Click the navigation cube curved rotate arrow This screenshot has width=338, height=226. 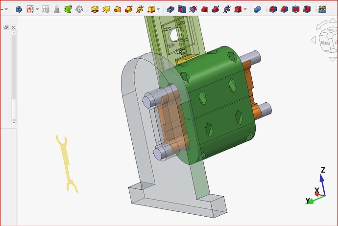click(x=322, y=24)
